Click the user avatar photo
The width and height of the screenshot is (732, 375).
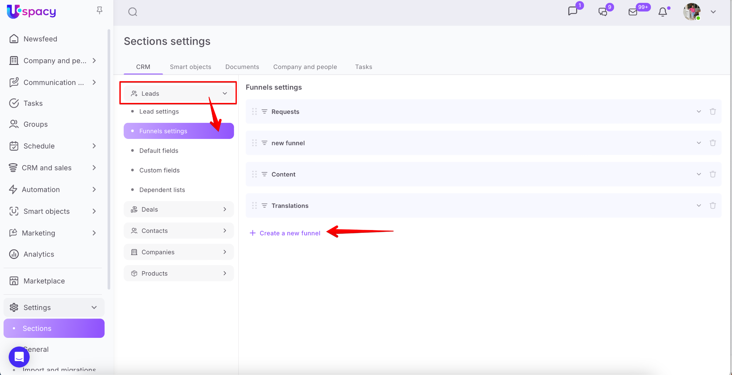692,12
